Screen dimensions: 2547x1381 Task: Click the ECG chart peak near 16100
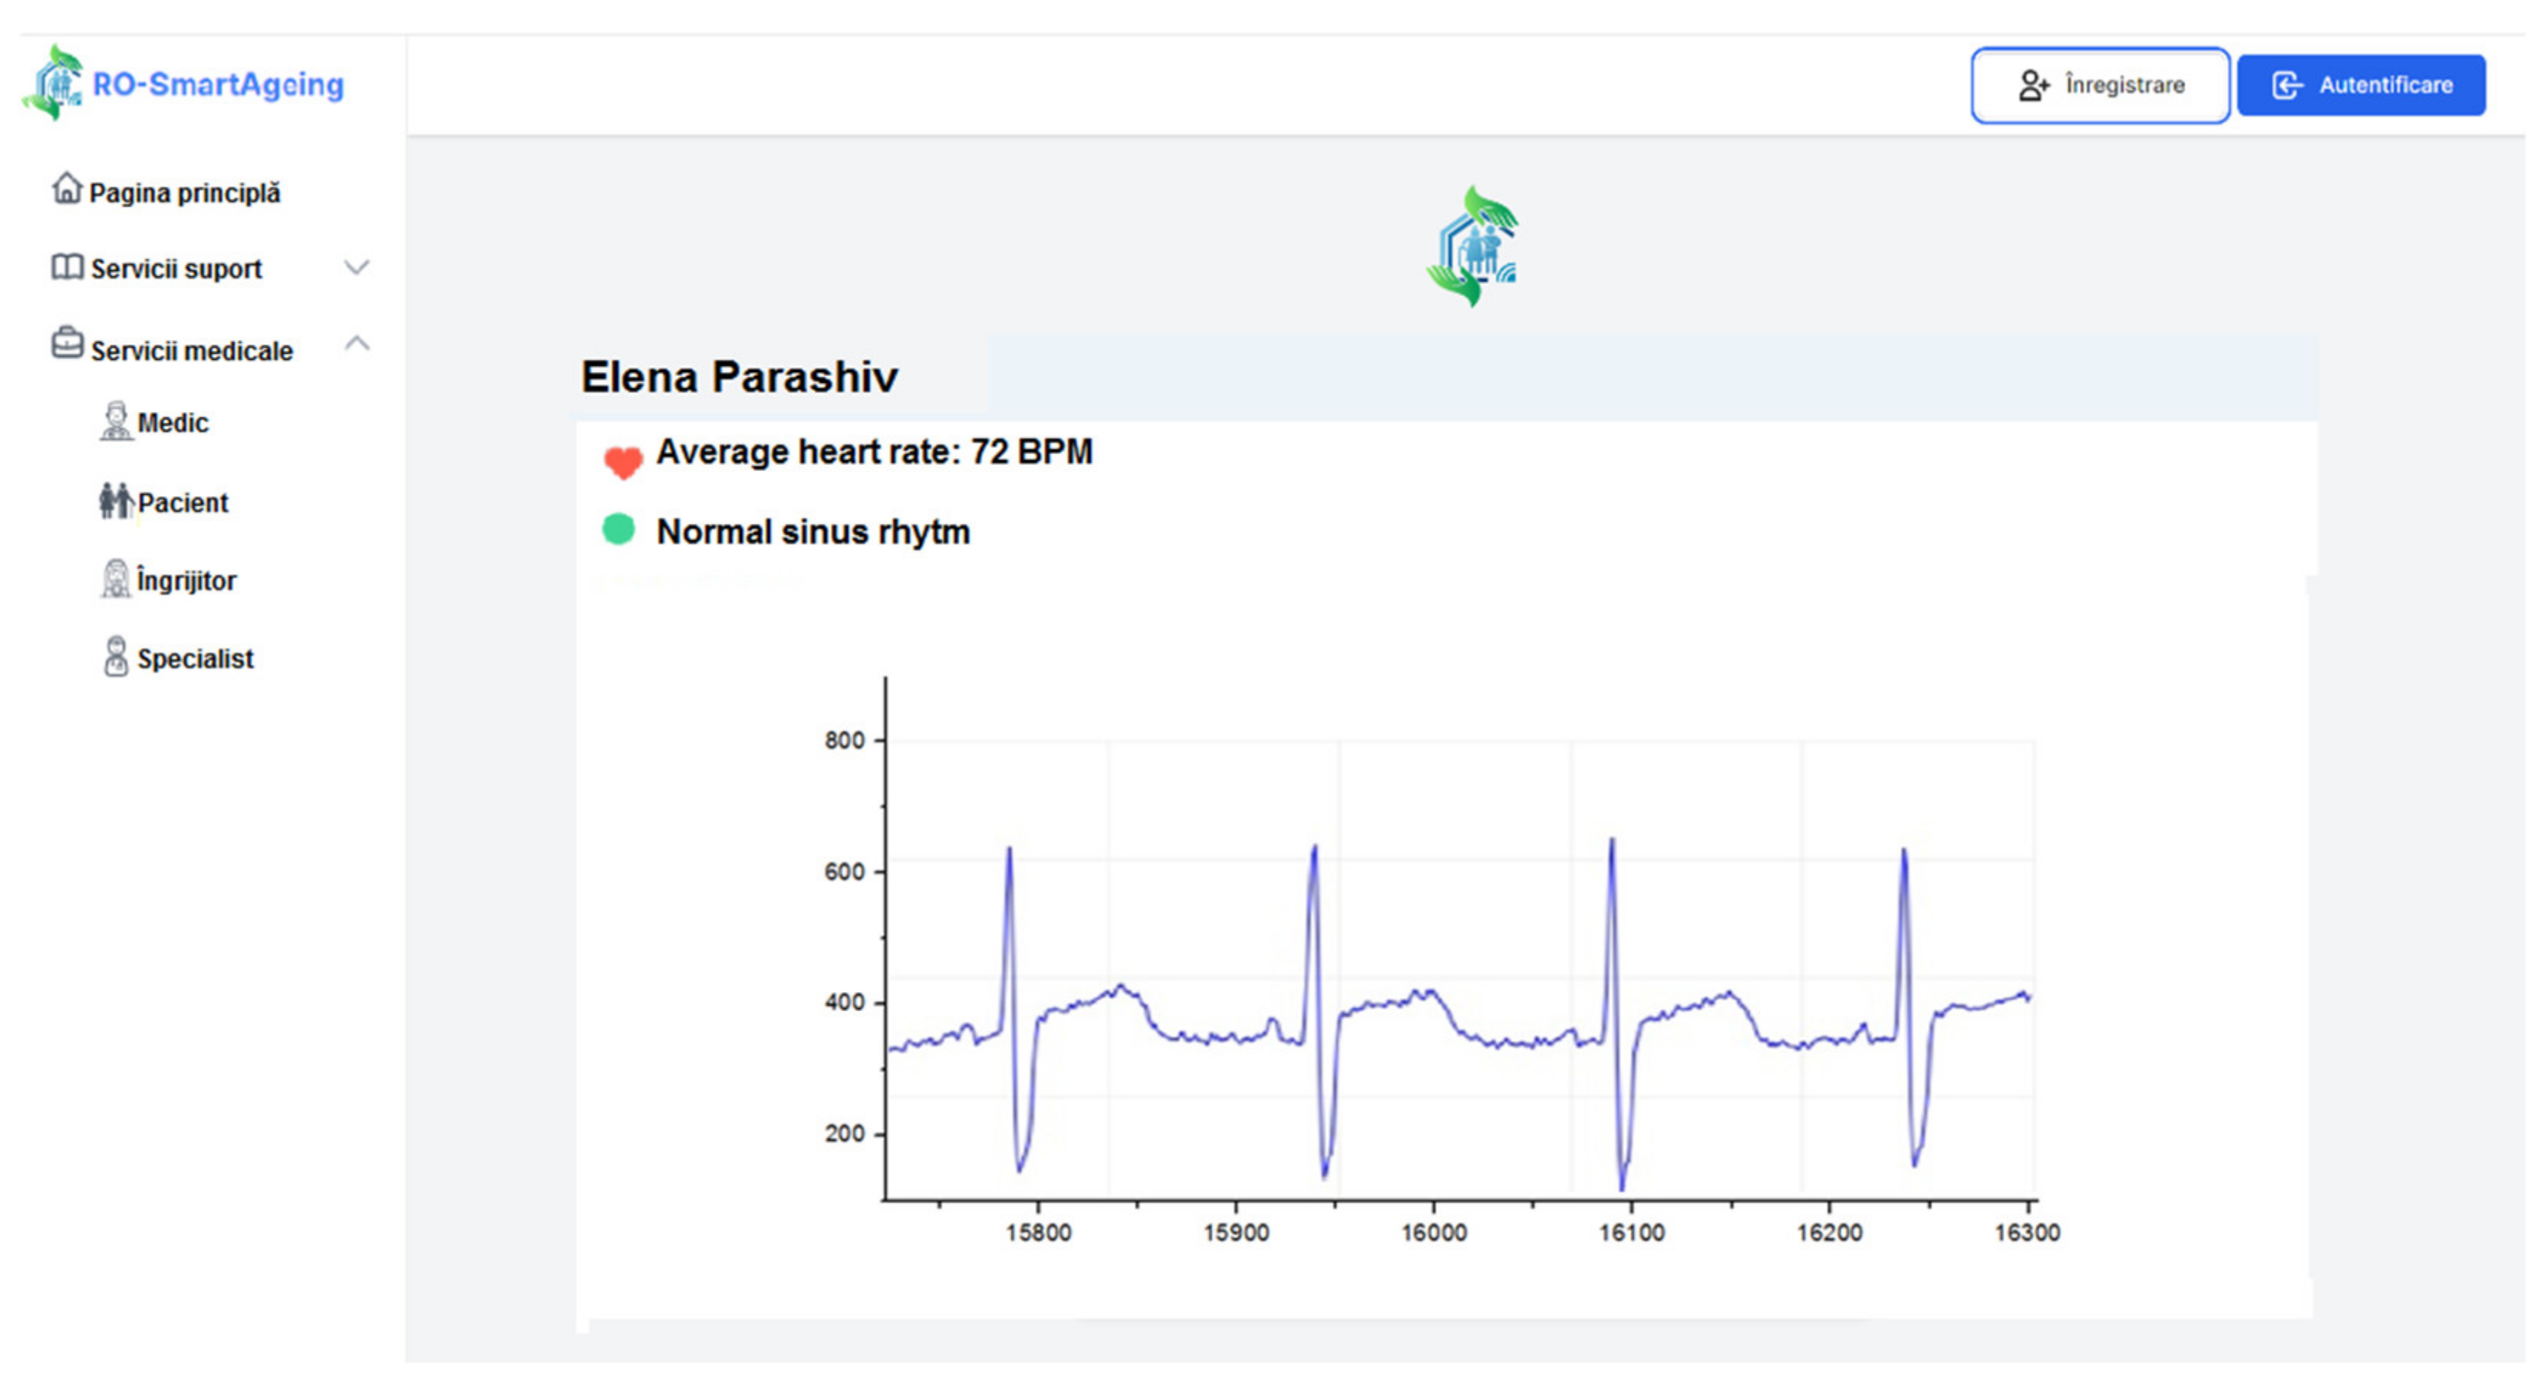click(1612, 845)
